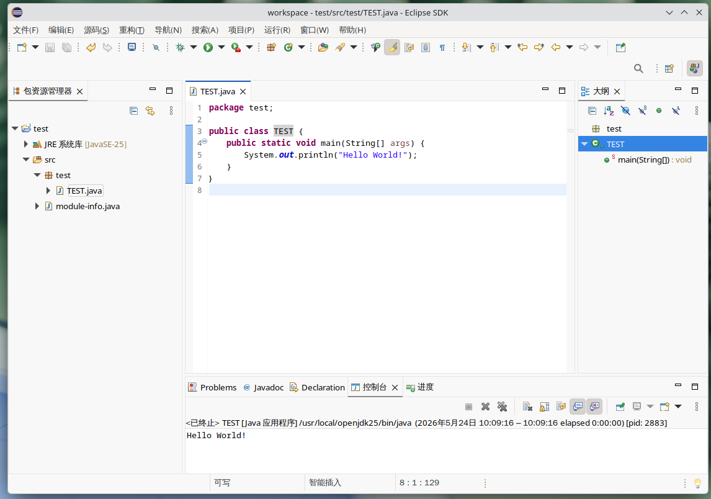Viewport: 711px width, 499px height.
Task: Click the Skip All Breakpoints icon
Action: tap(156, 47)
